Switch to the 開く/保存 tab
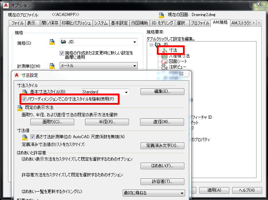Screen dimensions: 268x200 point(50,23)
